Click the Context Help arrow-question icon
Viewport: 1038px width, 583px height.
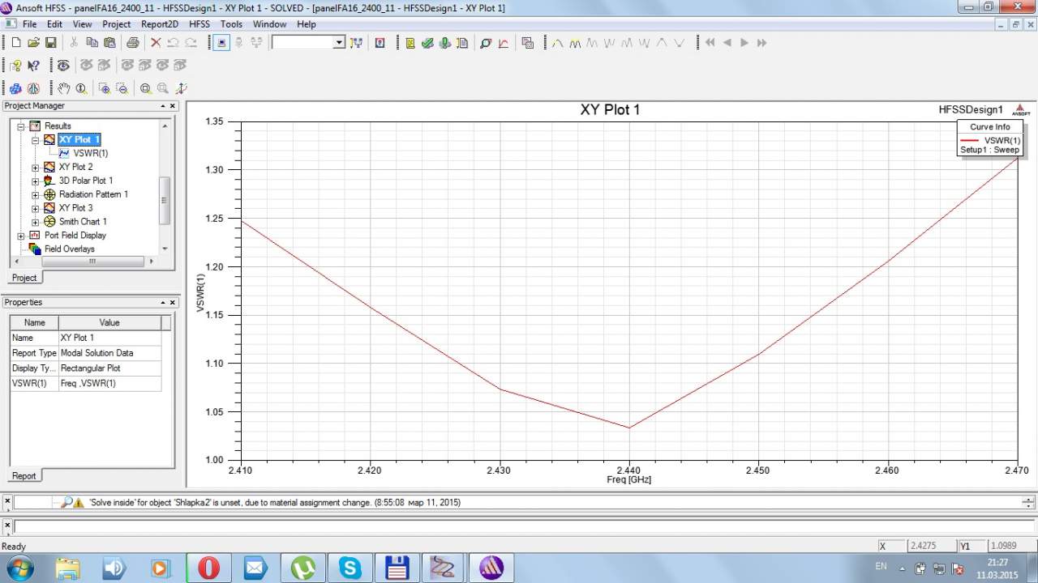click(x=33, y=66)
